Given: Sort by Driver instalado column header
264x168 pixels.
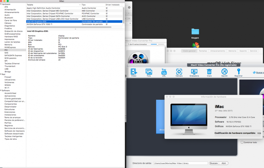Looking at the screenshot, I should click(114, 5).
